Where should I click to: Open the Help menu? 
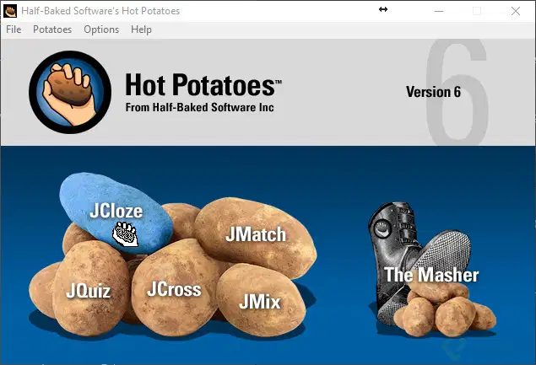click(x=141, y=30)
